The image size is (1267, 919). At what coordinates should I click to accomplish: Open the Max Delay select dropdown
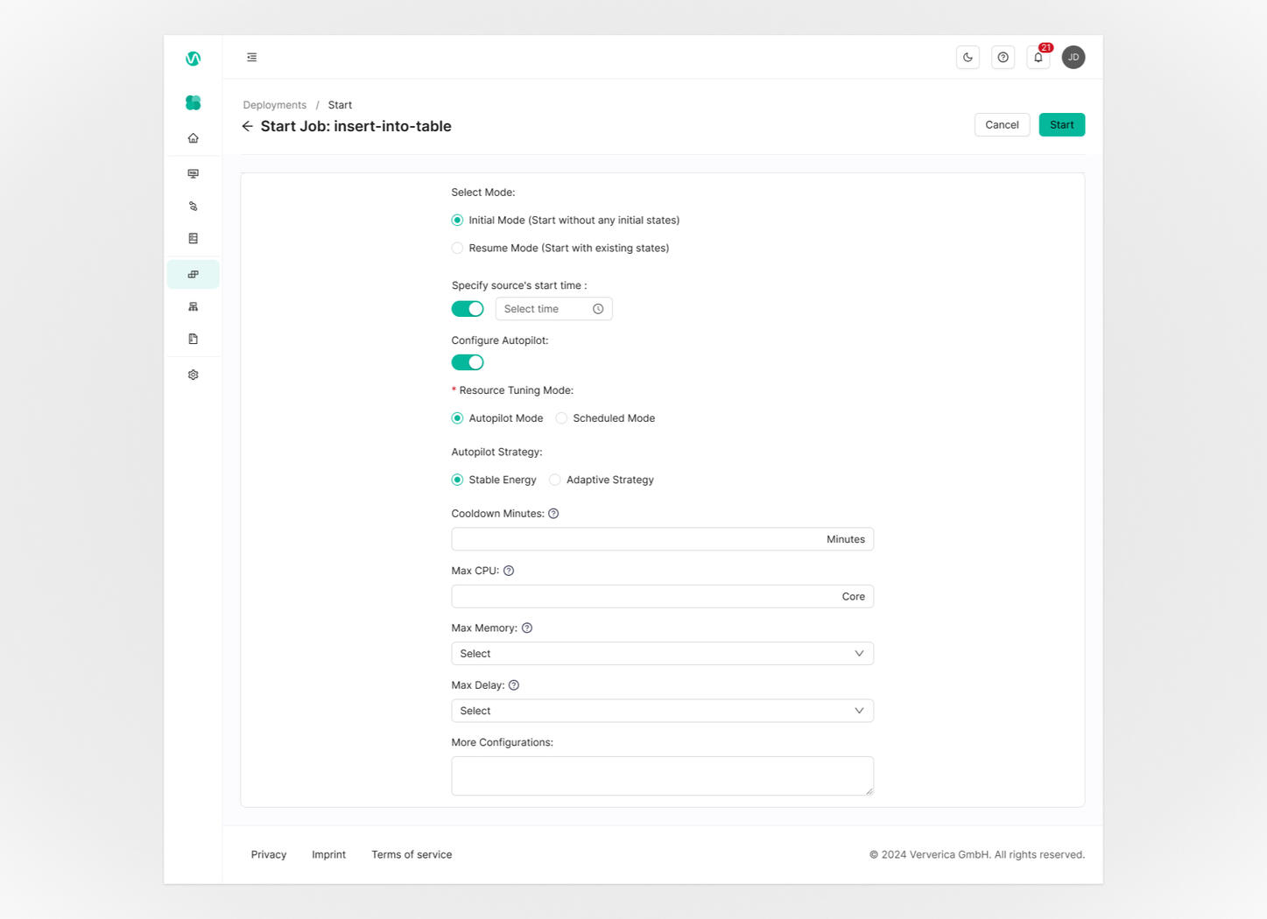coord(662,711)
